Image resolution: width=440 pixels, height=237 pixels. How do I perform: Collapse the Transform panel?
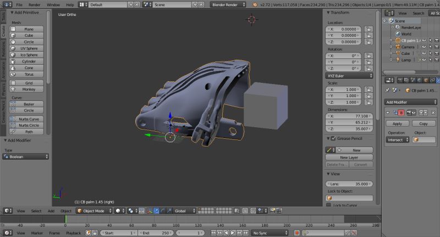[x=328, y=13]
